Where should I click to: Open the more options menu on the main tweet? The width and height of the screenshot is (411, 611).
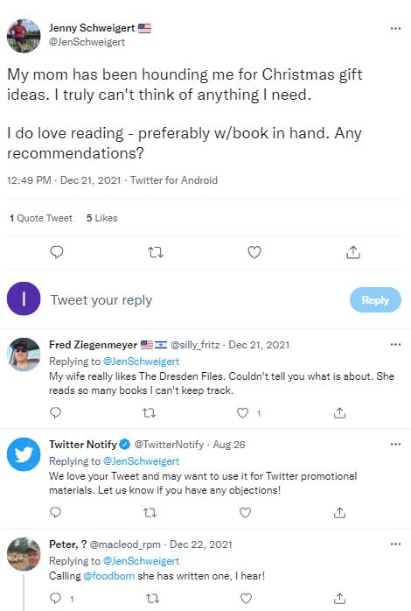point(395,28)
